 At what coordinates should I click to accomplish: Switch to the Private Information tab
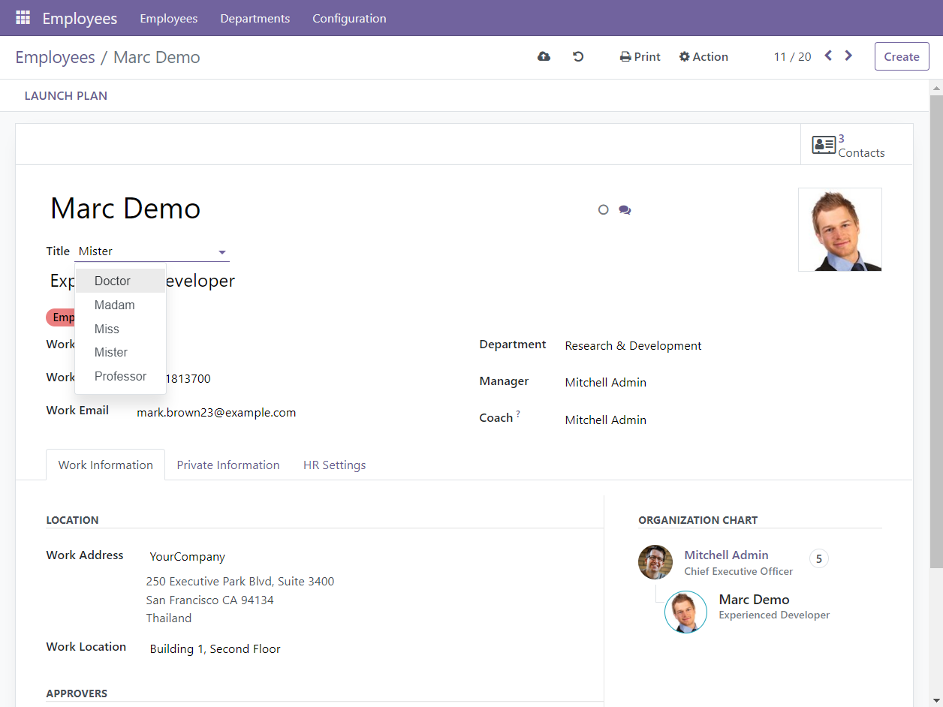tap(227, 465)
